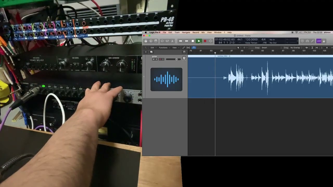Mute the guitar track
Image resolution: width=333 pixels, height=187 pixels.
coord(153,59)
